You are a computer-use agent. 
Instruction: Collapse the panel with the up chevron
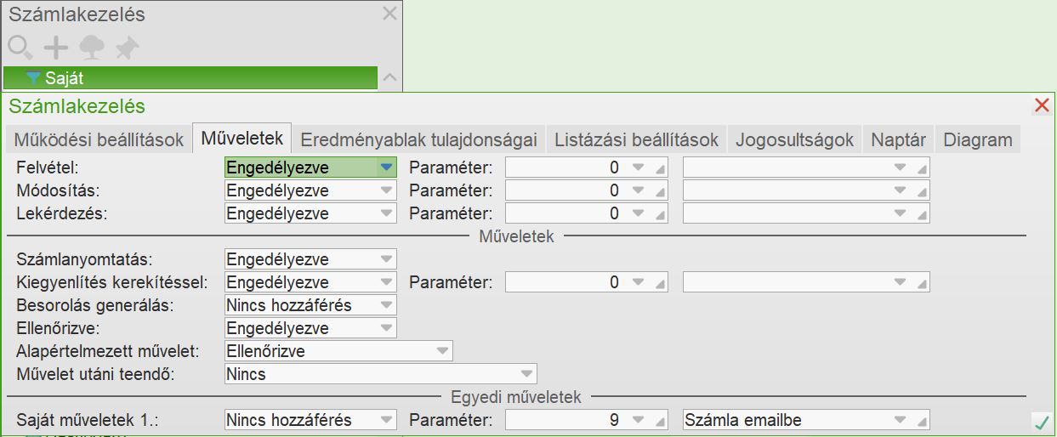click(389, 78)
